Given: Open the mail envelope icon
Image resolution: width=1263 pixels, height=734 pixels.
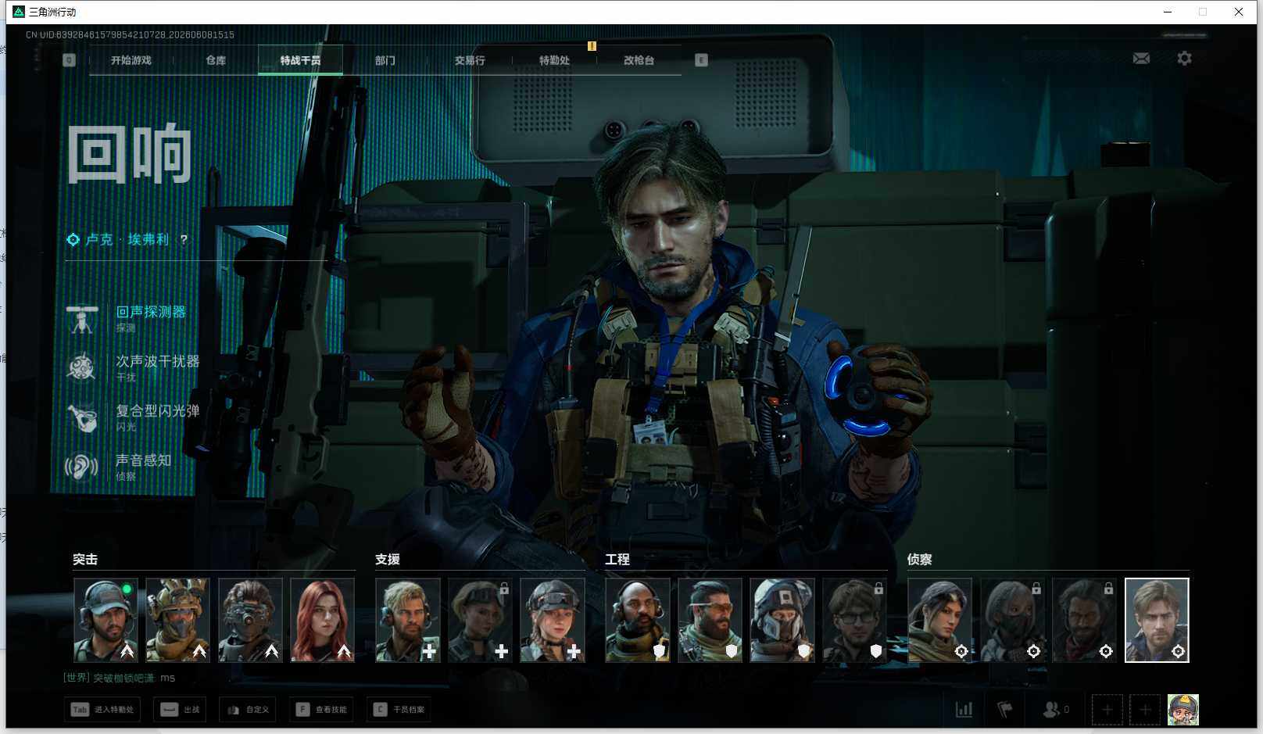Looking at the screenshot, I should point(1141,59).
